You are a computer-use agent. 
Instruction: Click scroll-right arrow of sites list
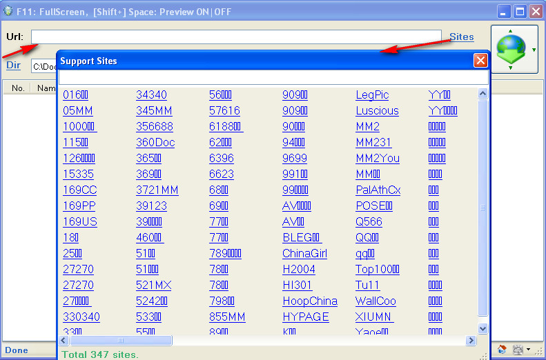tap(471, 341)
